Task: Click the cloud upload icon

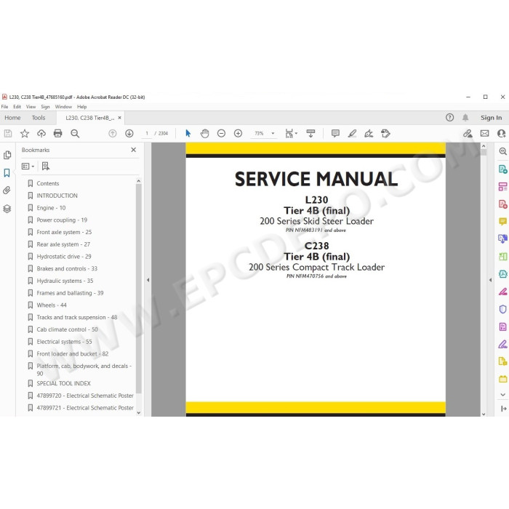Action: [x=41, y=133]
